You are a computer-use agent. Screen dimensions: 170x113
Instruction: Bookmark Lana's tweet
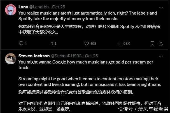click(152, 44)
